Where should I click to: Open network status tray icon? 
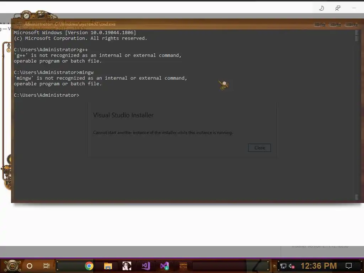pyautogui.click(x=283, y=266)
